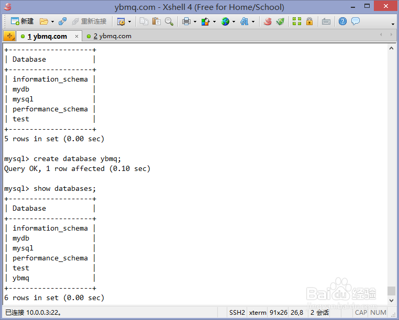Click 'Query OK, 1 row affected' line

coord(77,169)
